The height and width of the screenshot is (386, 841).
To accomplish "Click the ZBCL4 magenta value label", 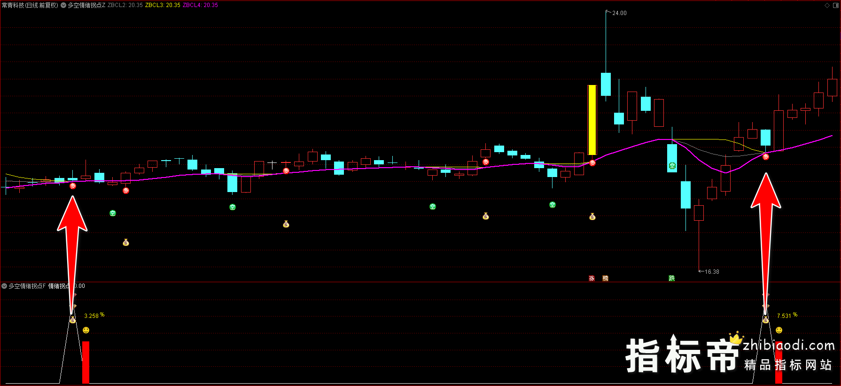I will 200,5.
